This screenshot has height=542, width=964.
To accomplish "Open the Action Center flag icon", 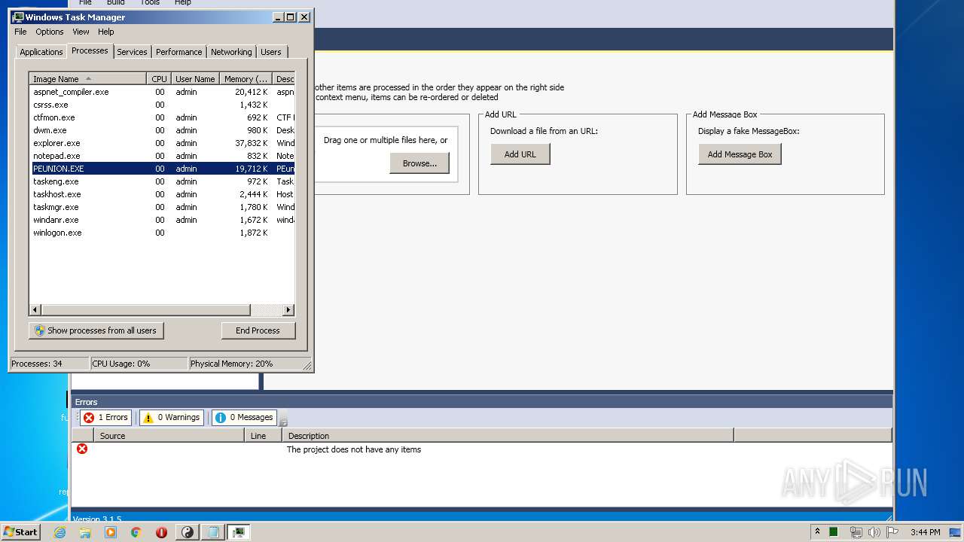I will tap(892, 532).
